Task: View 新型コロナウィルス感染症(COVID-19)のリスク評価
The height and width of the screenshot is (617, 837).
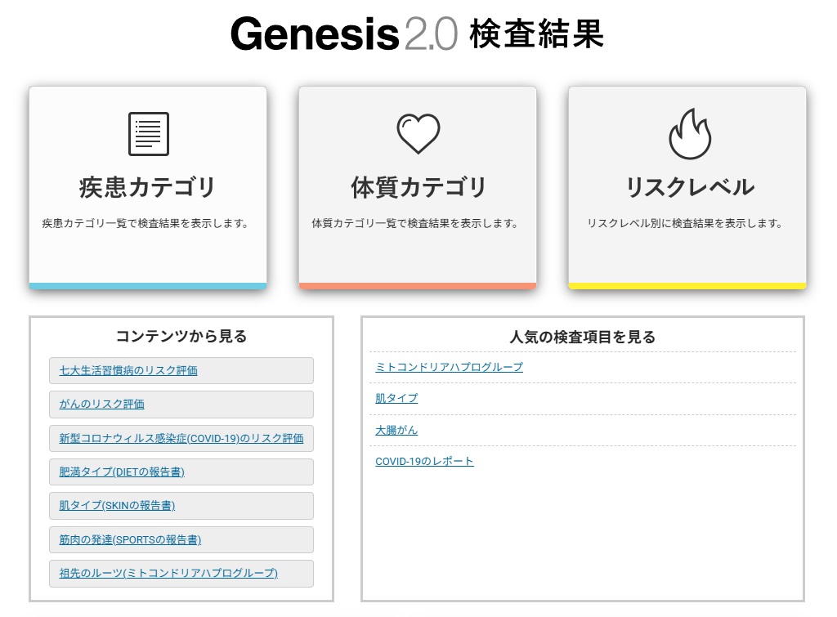Action: point(181,438)
